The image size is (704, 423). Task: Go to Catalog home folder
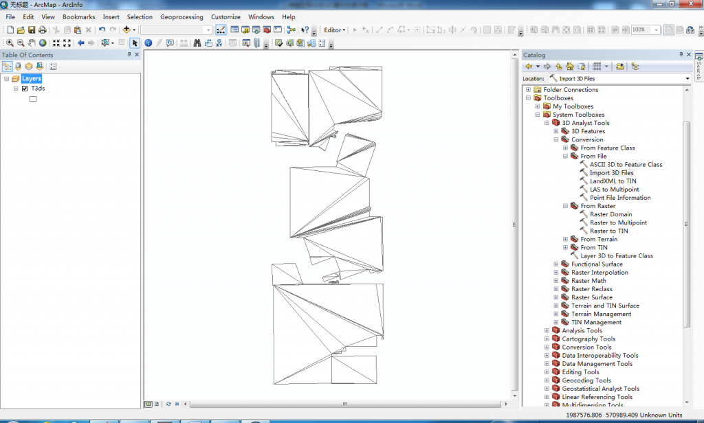[x=570, y=67]
